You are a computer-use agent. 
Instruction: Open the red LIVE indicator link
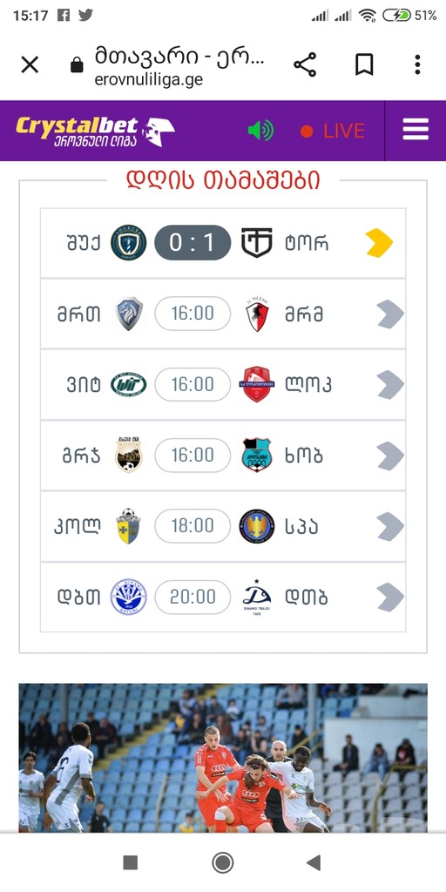coord(333,132)
